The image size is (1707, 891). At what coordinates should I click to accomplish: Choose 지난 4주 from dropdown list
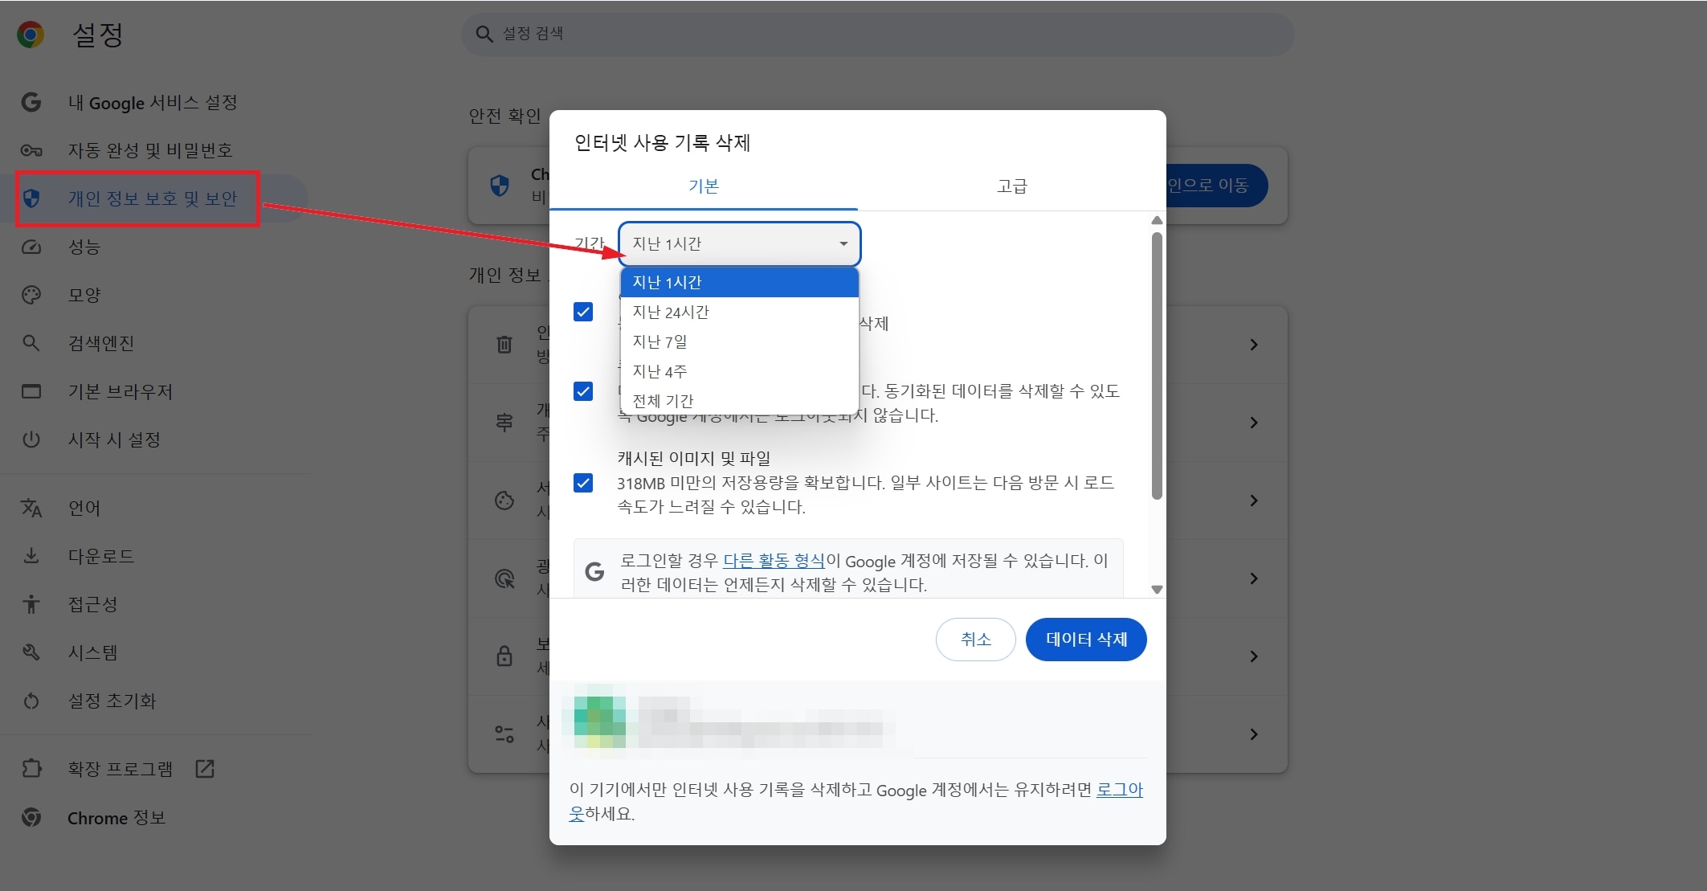pyautogui.click(x=739, y=371)
